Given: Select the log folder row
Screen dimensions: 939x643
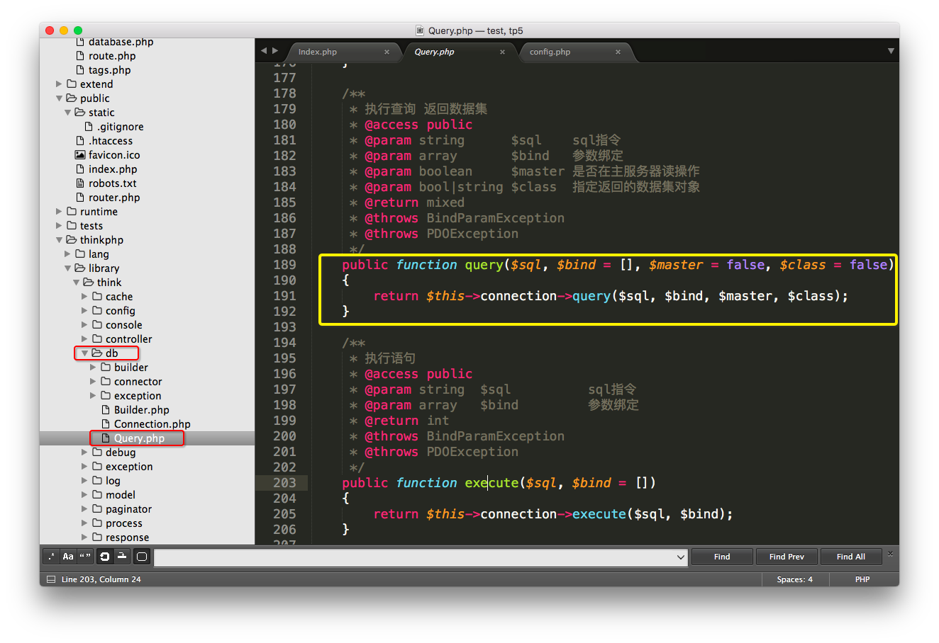Looking at the screenshot, I should click(x=147, y=481).
